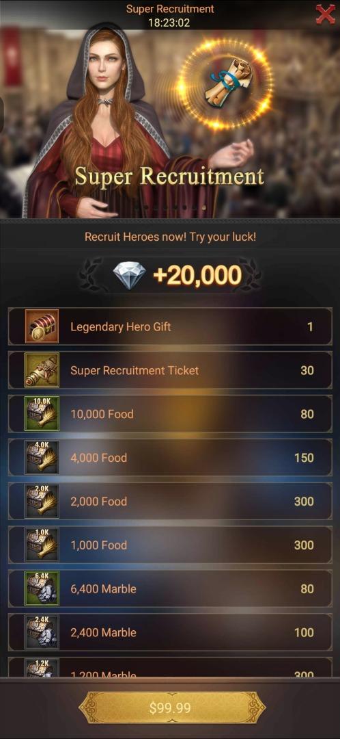Buy the pack for $99.99
This screenshot has height=739, width=340.
[170, 708]
